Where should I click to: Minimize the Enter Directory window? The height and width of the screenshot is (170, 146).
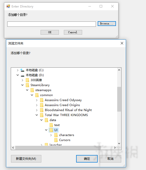(x=90, y=6)
